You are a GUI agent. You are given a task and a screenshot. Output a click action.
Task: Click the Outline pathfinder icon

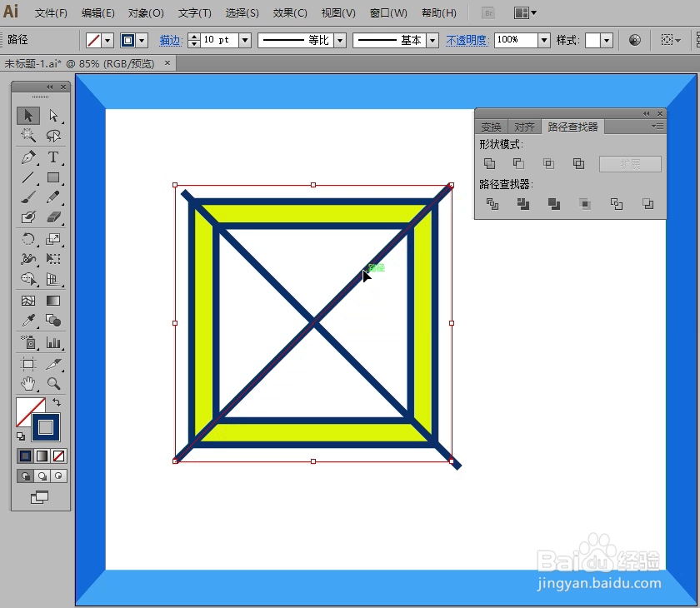(x=617, y=204)
